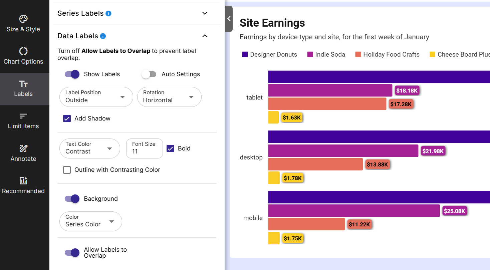Open the Label Position dropdown
This screenshot has width=490, height=270.
click(96, 97)
